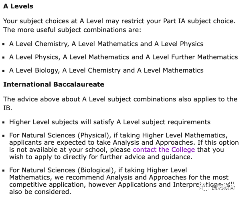Click bullet marker before "A Level Biology" item
Viewport: 243px width, 198px height.
pos(4,71)
